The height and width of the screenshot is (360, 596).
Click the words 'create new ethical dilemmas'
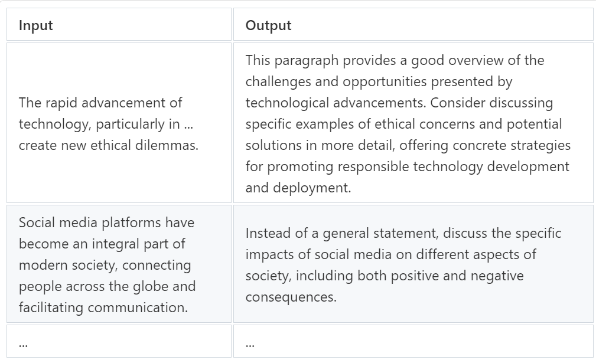(x=108, y=145)
